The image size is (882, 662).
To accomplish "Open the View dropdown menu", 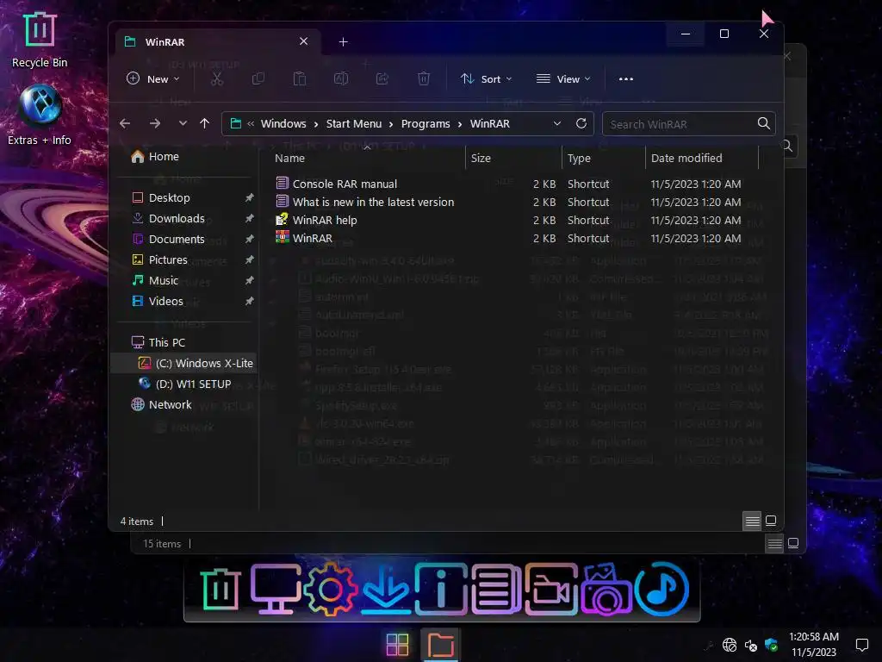I will [x=563, y=78].
